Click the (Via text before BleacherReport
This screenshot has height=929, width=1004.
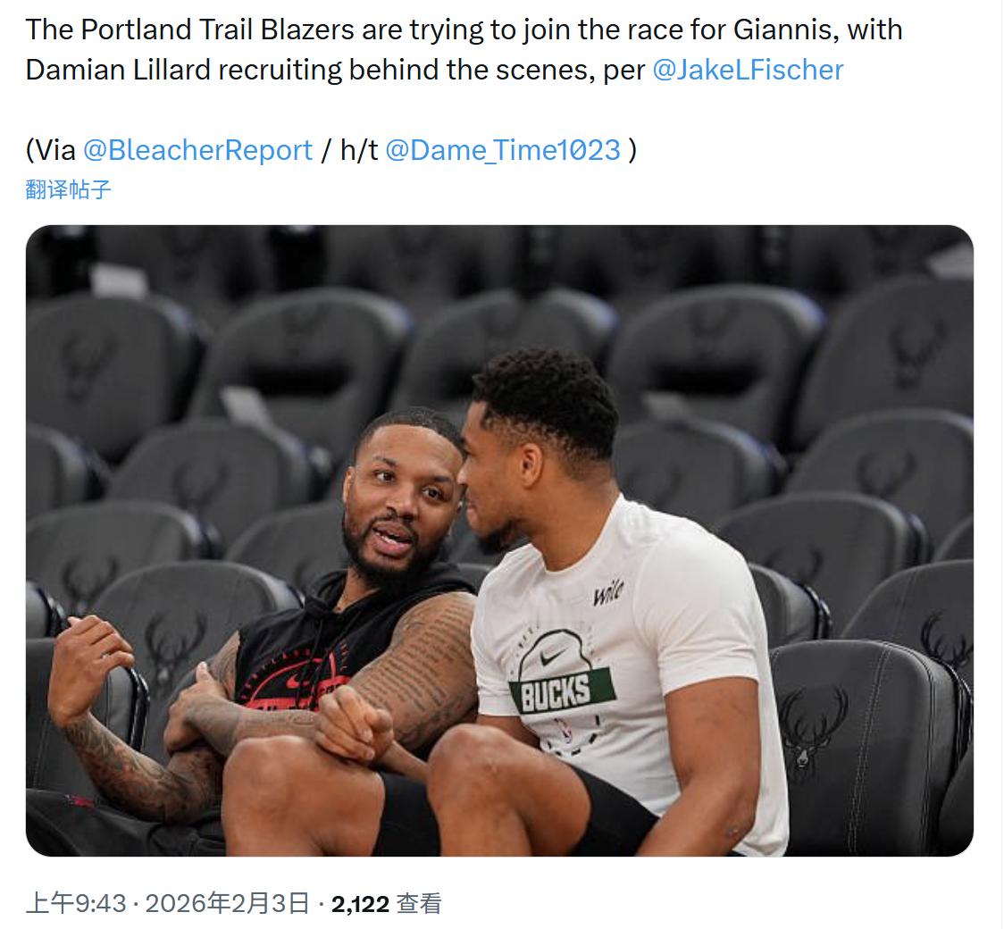point(51,150)
